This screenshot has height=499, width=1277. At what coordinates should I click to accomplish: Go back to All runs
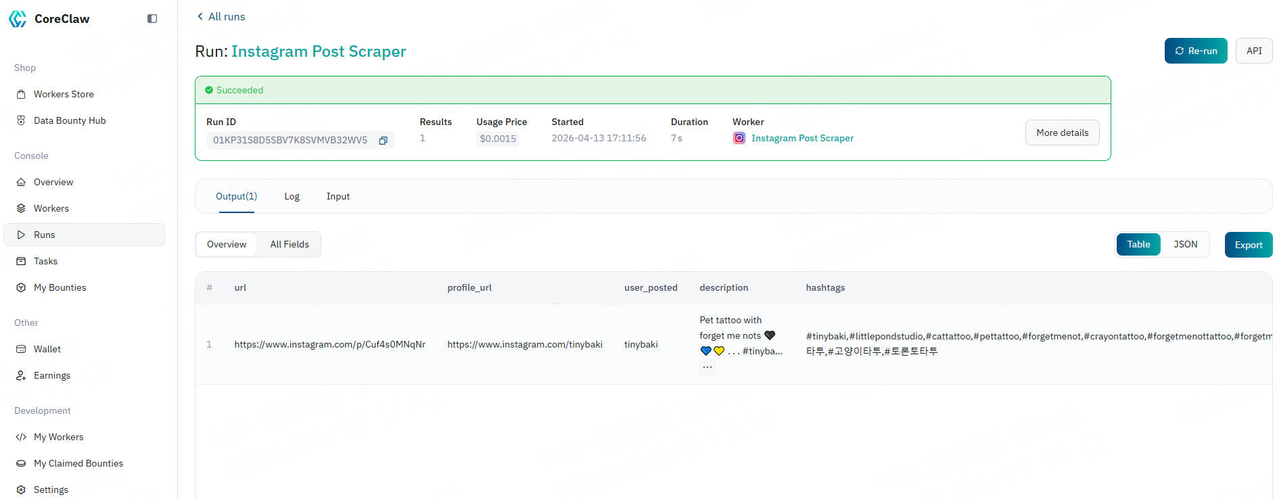(x=220, y=16)
